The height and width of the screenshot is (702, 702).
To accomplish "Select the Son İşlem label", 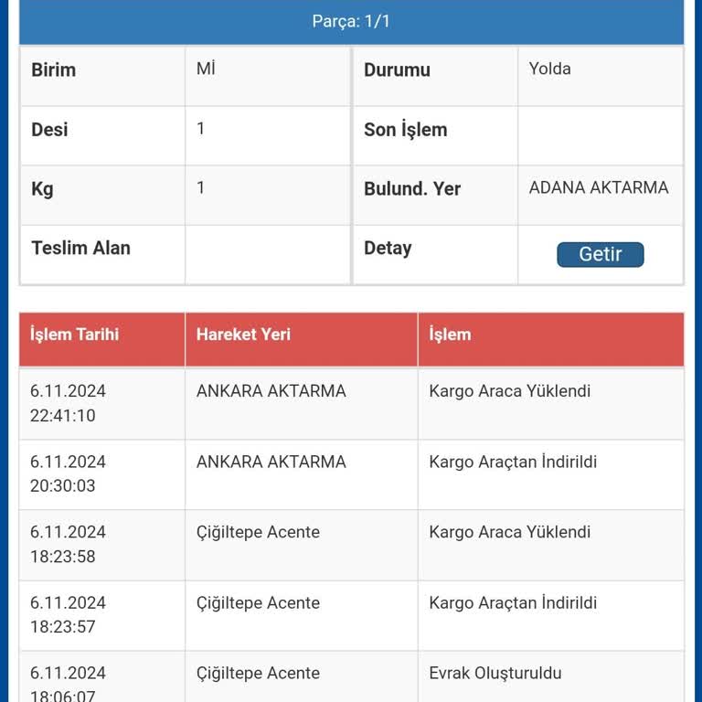I will (x=406, y=130).
